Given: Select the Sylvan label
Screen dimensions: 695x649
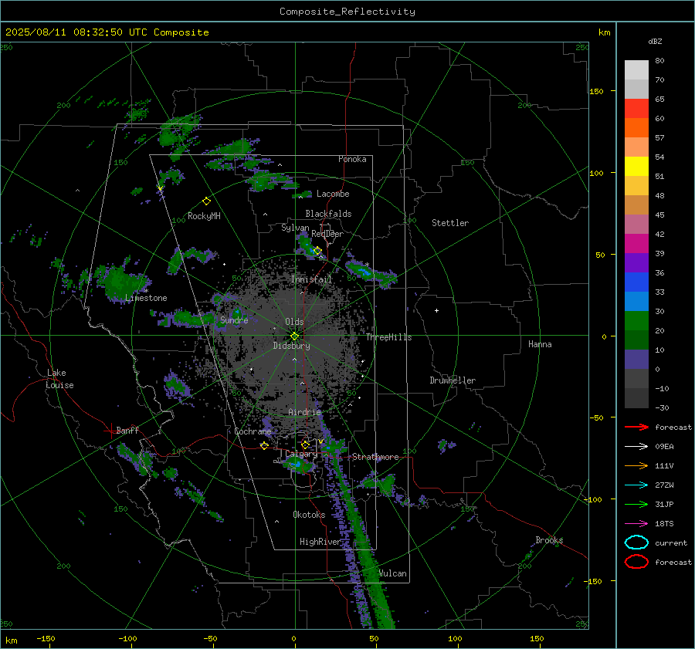Looking at the screenshot, I should tap(295, 228).
